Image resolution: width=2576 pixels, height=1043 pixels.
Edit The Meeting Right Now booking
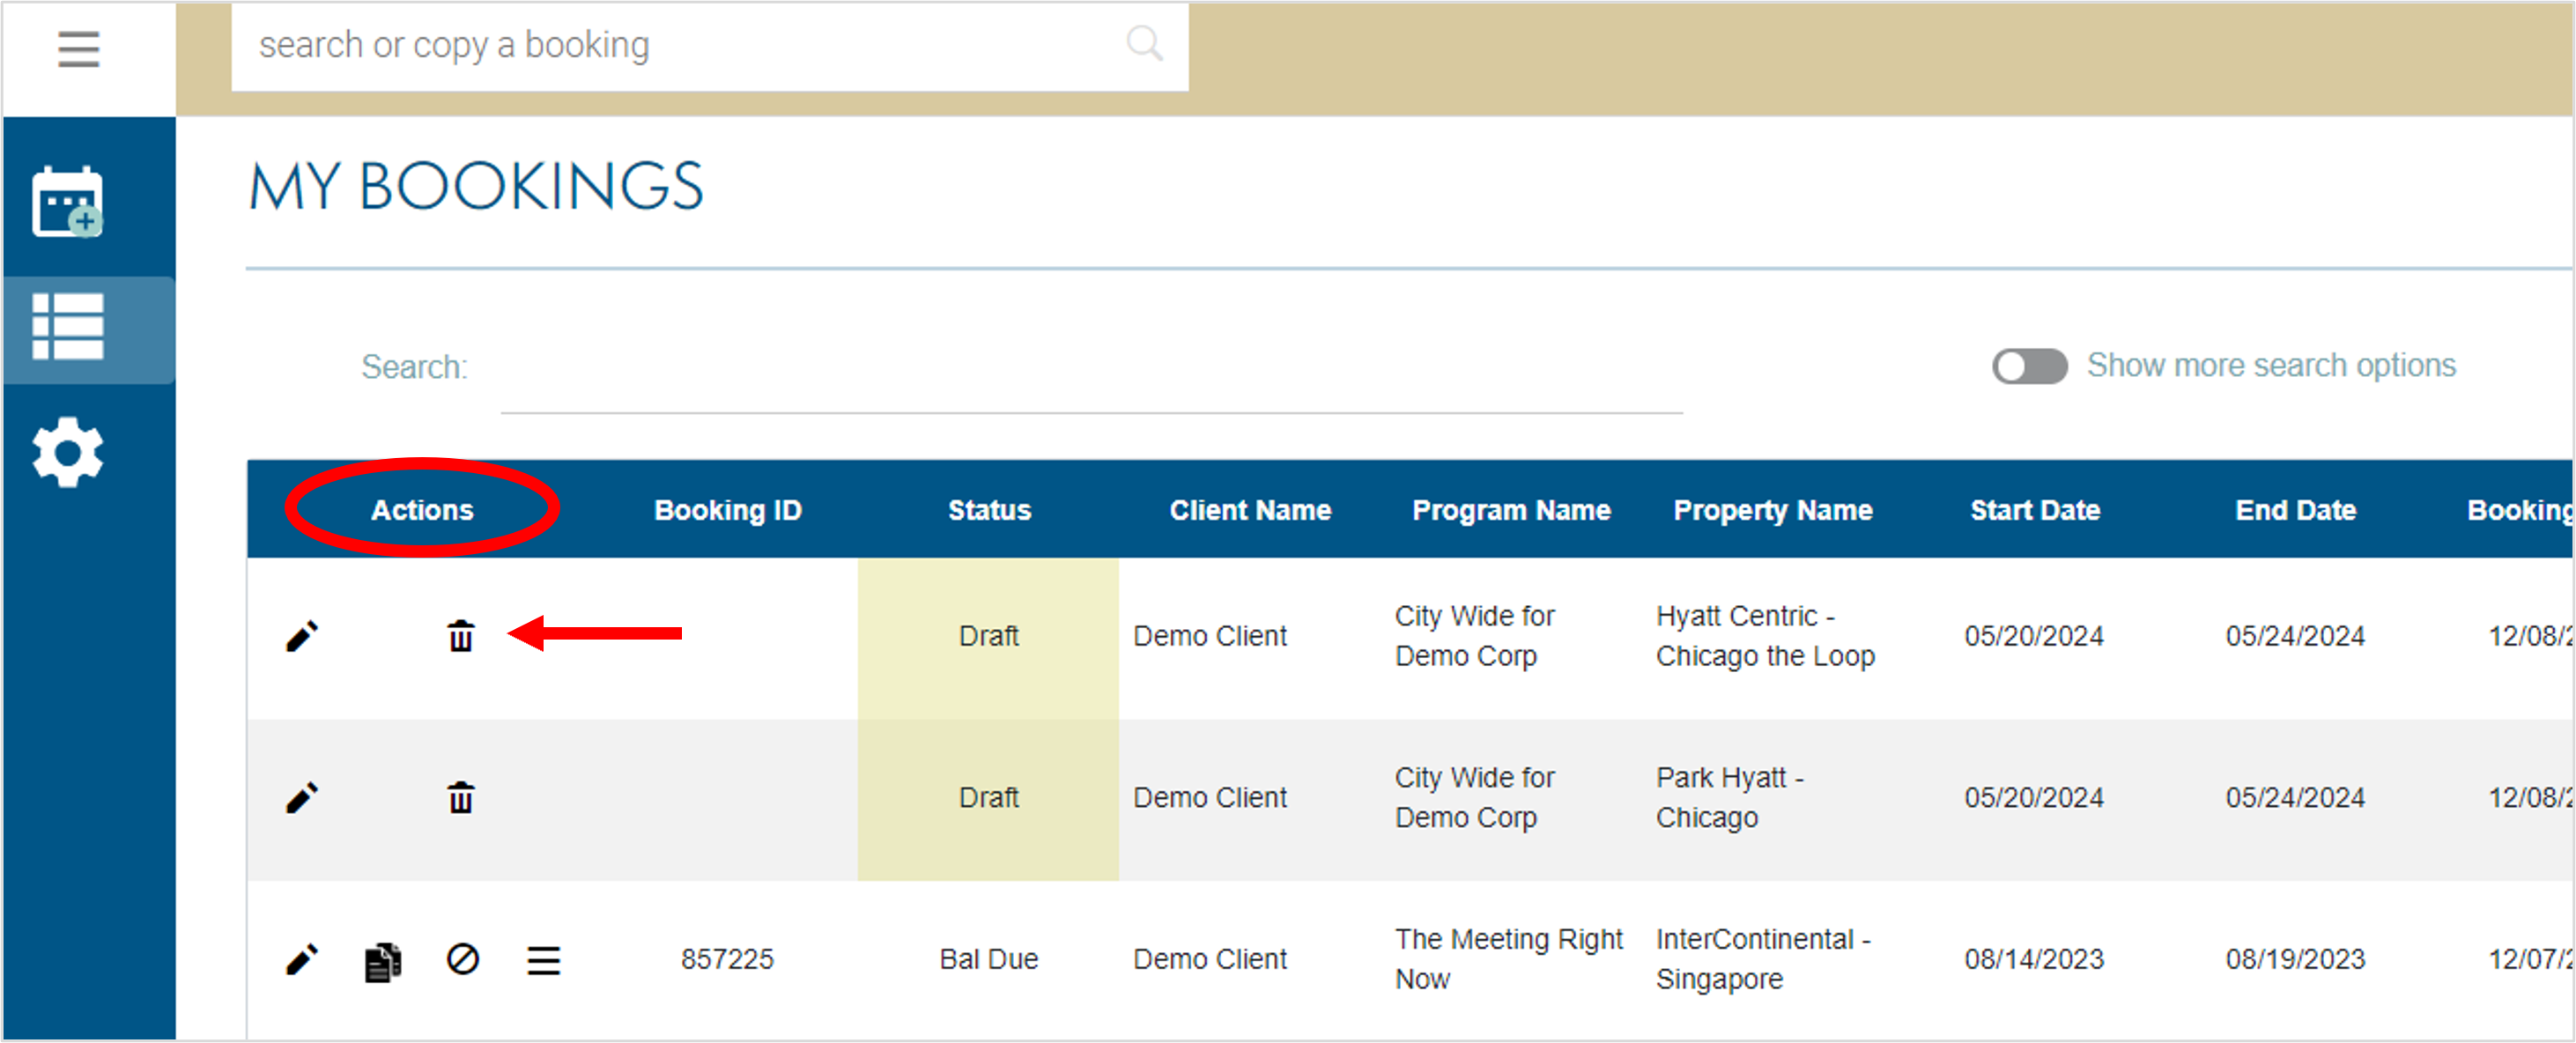(x=302, y=959)
